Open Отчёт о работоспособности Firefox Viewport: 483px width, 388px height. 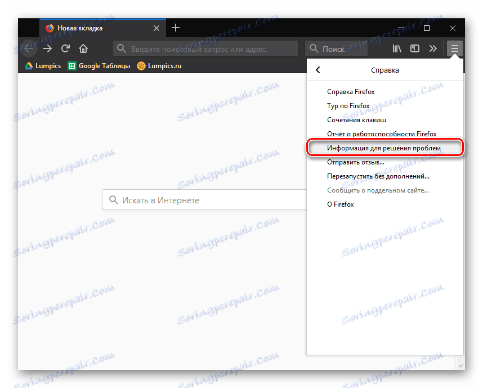385,134
